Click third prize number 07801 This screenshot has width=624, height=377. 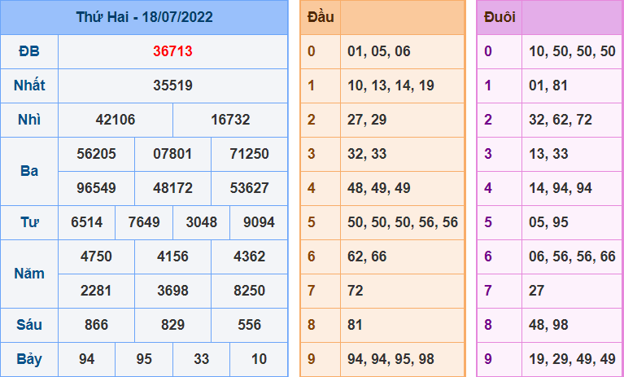(172, 154)
